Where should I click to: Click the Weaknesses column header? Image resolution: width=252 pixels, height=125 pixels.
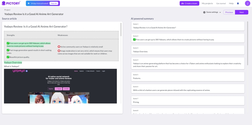click(63, 35)
